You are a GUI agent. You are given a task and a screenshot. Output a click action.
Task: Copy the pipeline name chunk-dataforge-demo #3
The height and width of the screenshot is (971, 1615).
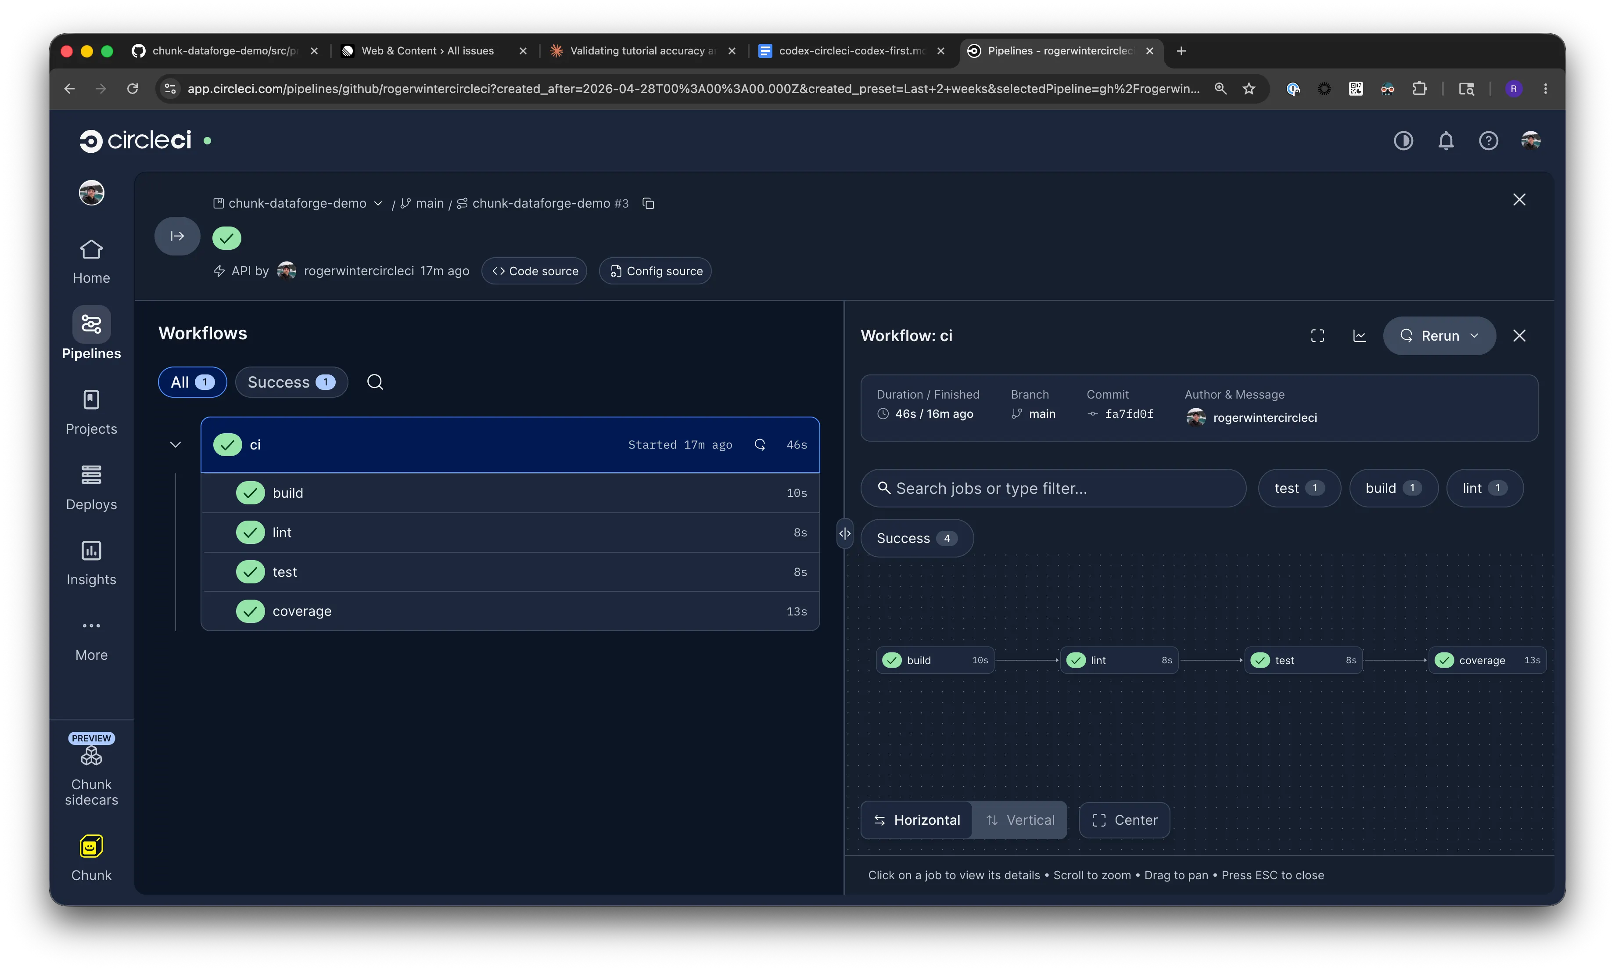(x=648, y=204)
